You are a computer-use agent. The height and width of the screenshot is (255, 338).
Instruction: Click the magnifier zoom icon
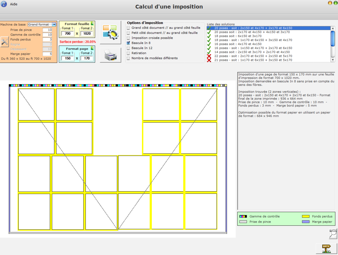(x=333, y=234)
